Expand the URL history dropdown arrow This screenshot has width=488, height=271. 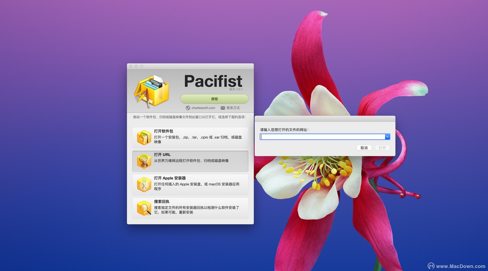click(x=387, y=137)
